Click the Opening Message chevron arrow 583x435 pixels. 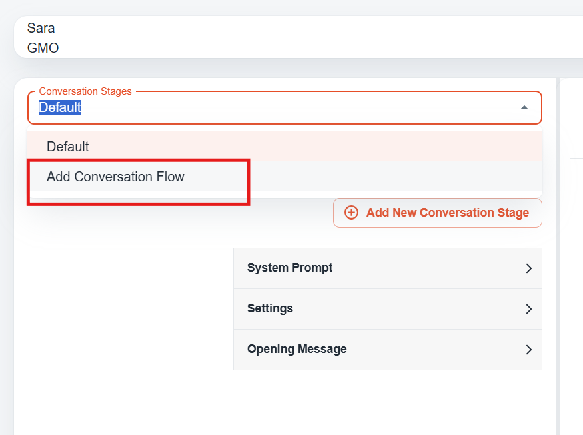(529, 350)
